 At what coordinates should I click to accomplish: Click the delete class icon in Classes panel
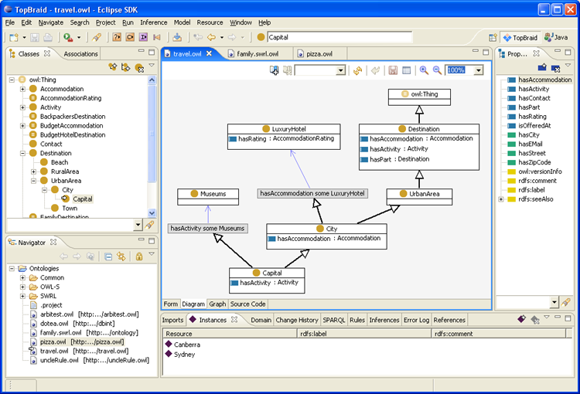[139, 68]
